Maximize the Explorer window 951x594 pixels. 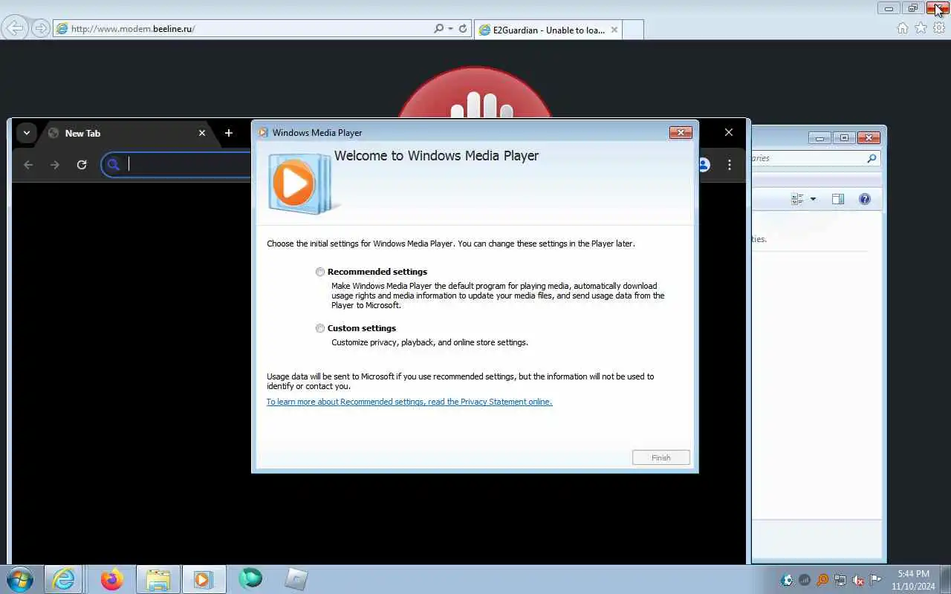(x=844, y=138)
